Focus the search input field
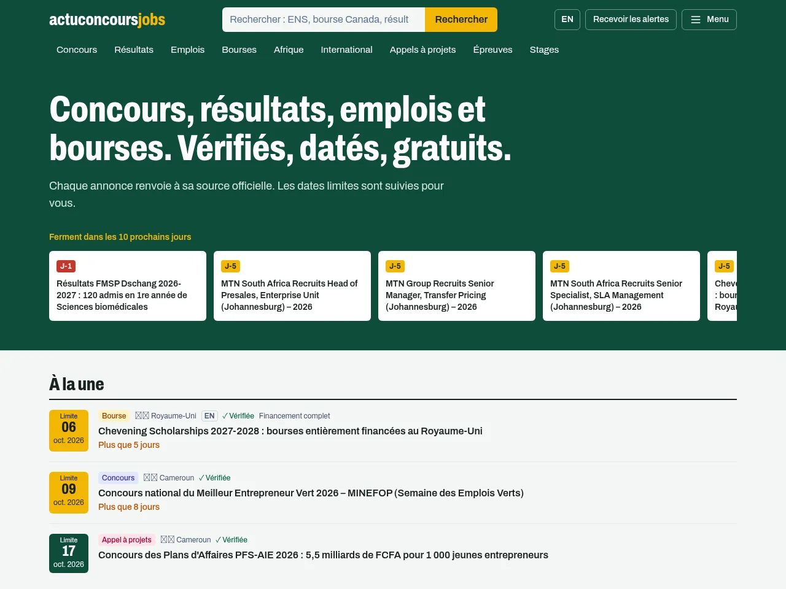This screenshot has width=786, height=589. (x=324, y=20)
